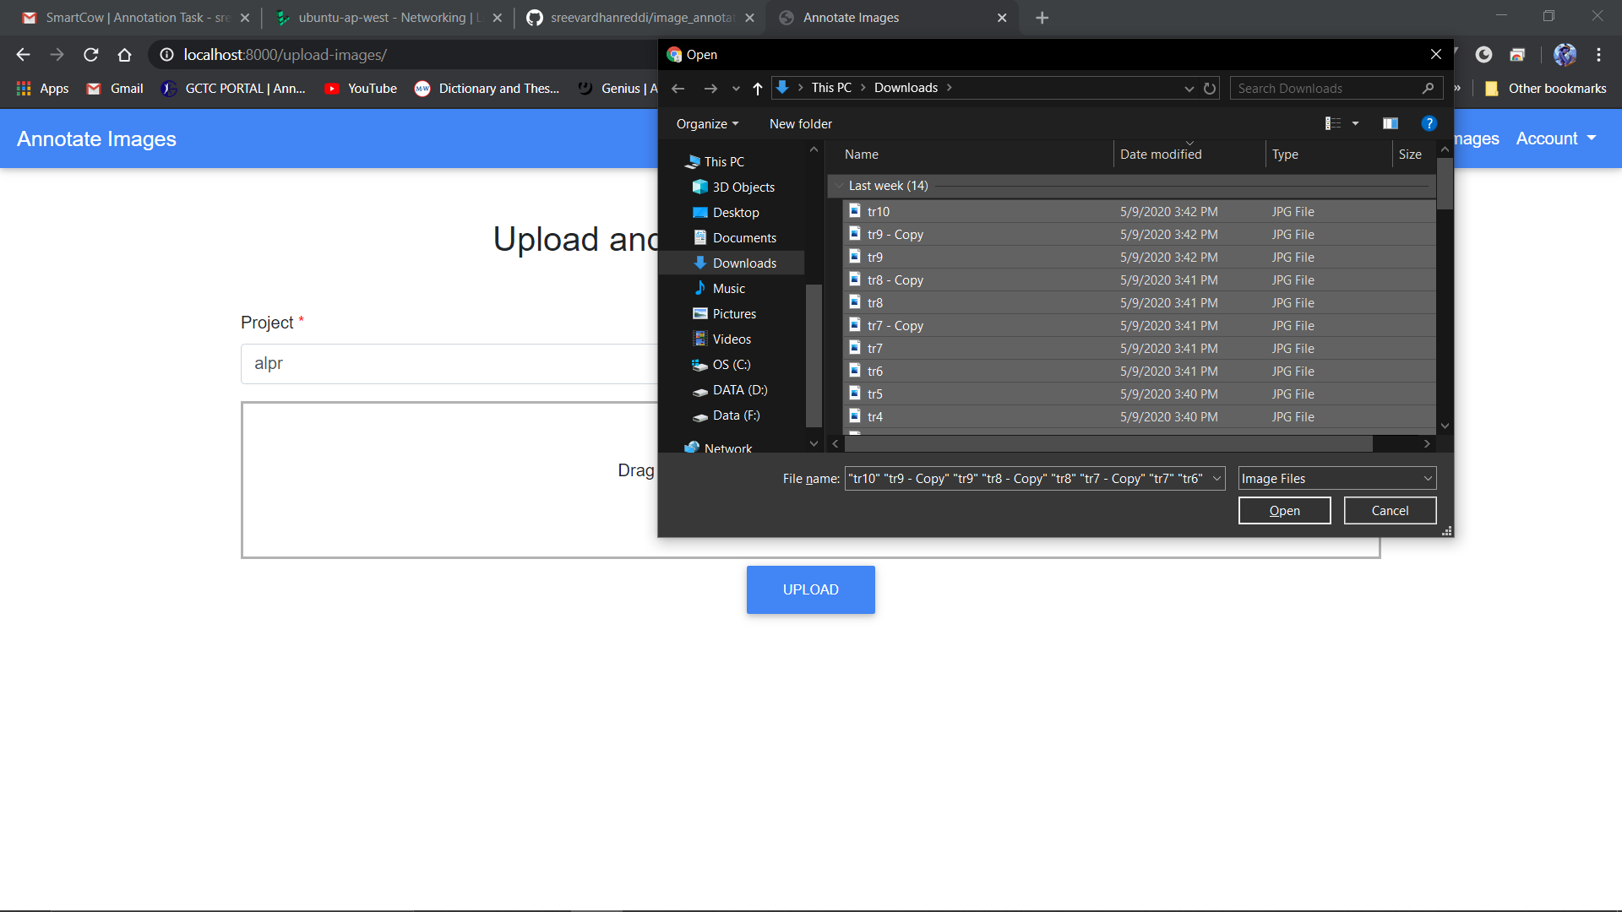The image size is (1622, 912).
Task: Toggle the preview pane icon
Action: click(1390, 123)
